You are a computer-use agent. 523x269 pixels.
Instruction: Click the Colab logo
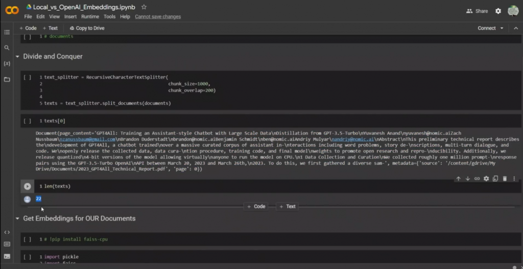(x=12, y=11)
